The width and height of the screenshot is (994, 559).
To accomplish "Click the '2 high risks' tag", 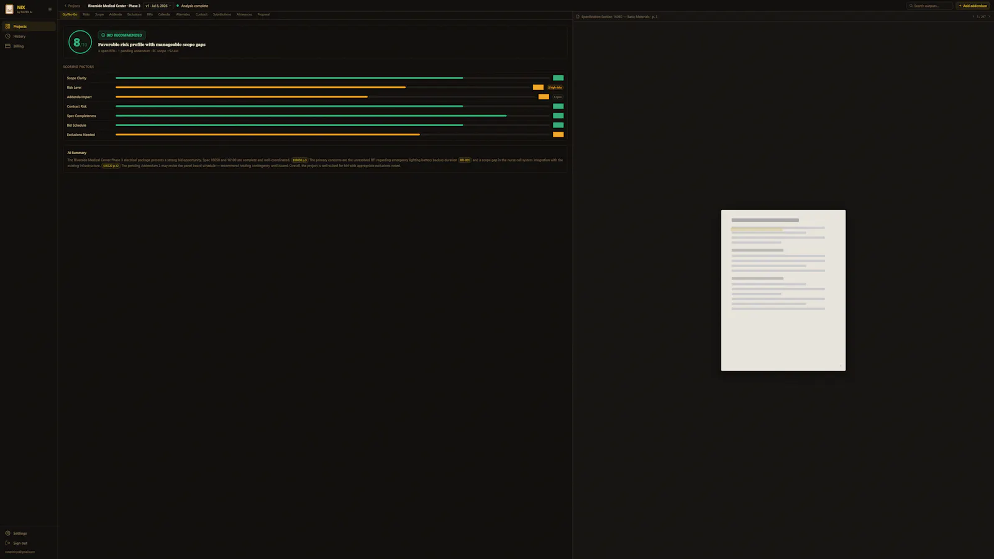I will pyautogui.click(x=555, y=88).
